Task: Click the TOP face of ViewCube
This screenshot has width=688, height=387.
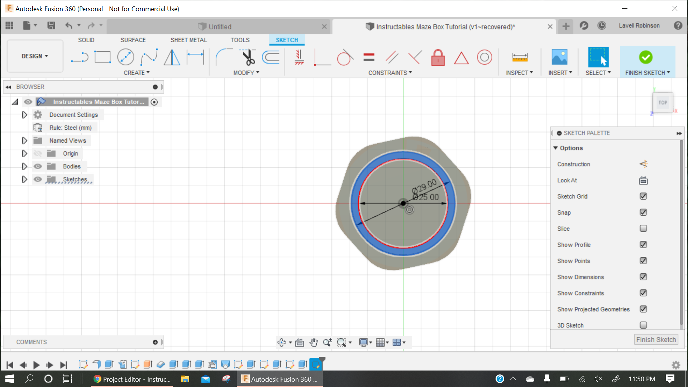Action: pyautogui.click(x=663, y=102)
